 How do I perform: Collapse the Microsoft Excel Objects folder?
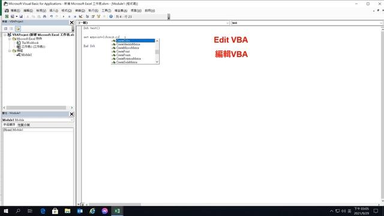(x=10, y=38)
